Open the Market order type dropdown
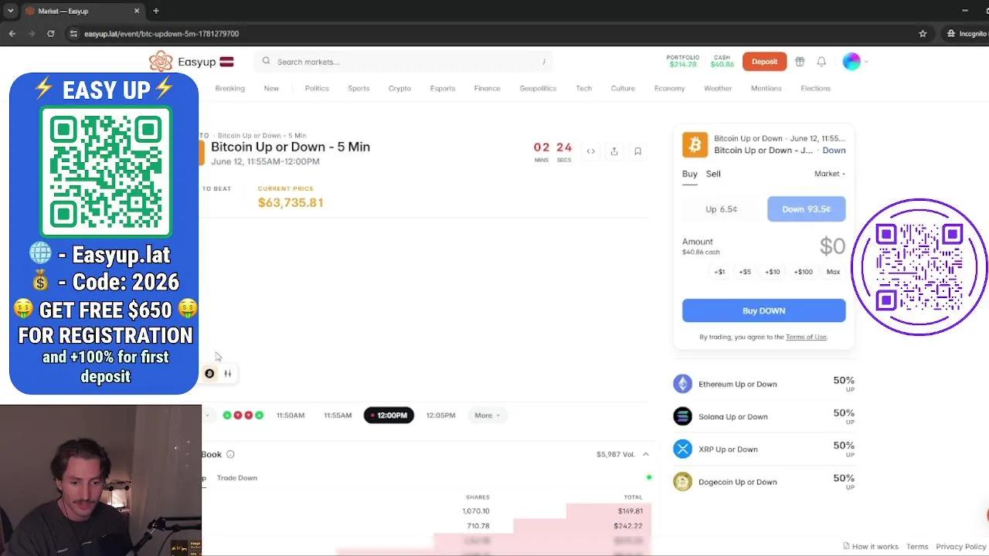989x556 pixels. pos(830,174)
